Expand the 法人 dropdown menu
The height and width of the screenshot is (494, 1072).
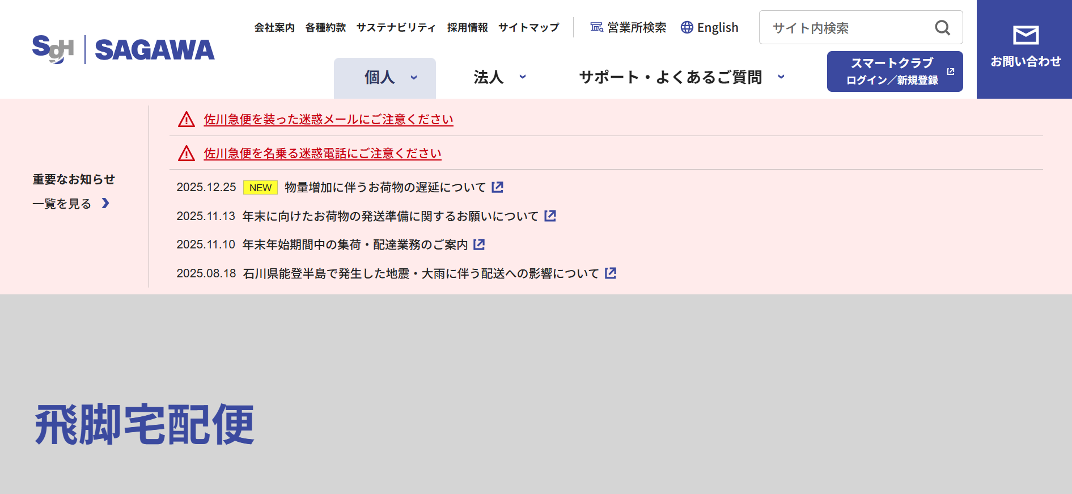[499, 78]
